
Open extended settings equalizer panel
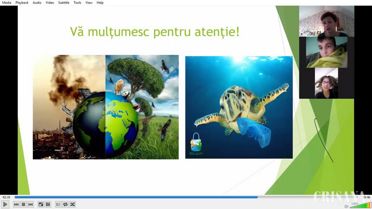(x=48, y=204)
